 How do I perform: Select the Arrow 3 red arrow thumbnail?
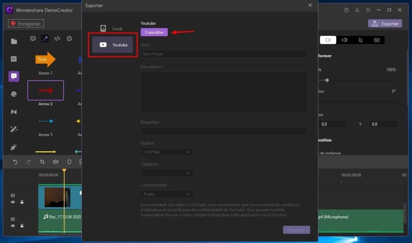pos(45,91)
